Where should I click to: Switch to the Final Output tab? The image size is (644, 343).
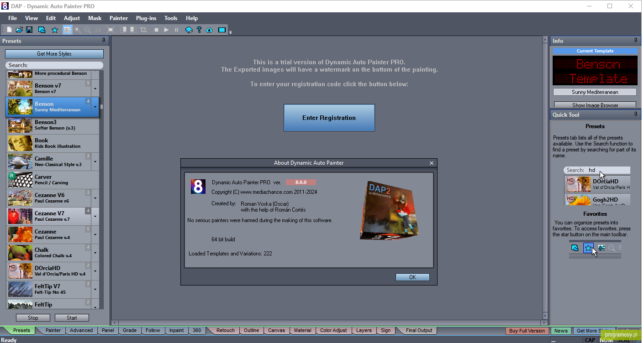[x=419, y=330]
